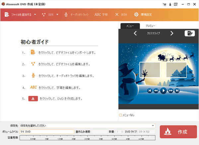Viewport: 199px width, 145px height.
Task: Click the ABC icon in guide step 4
Action: click(33, 87)
